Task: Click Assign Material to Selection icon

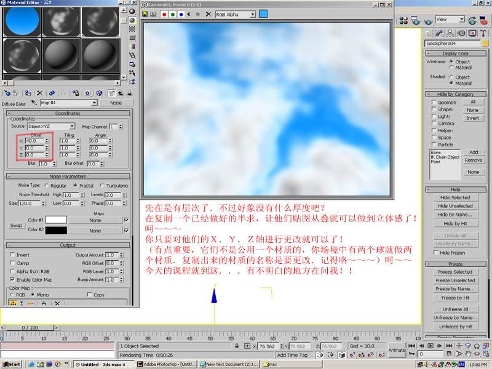Action: click(x=28, y=93)
